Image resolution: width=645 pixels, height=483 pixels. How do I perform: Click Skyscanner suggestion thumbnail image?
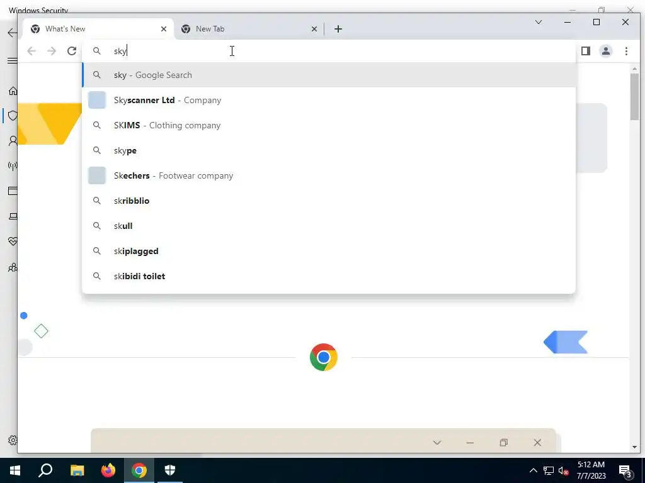pos(97,100)
